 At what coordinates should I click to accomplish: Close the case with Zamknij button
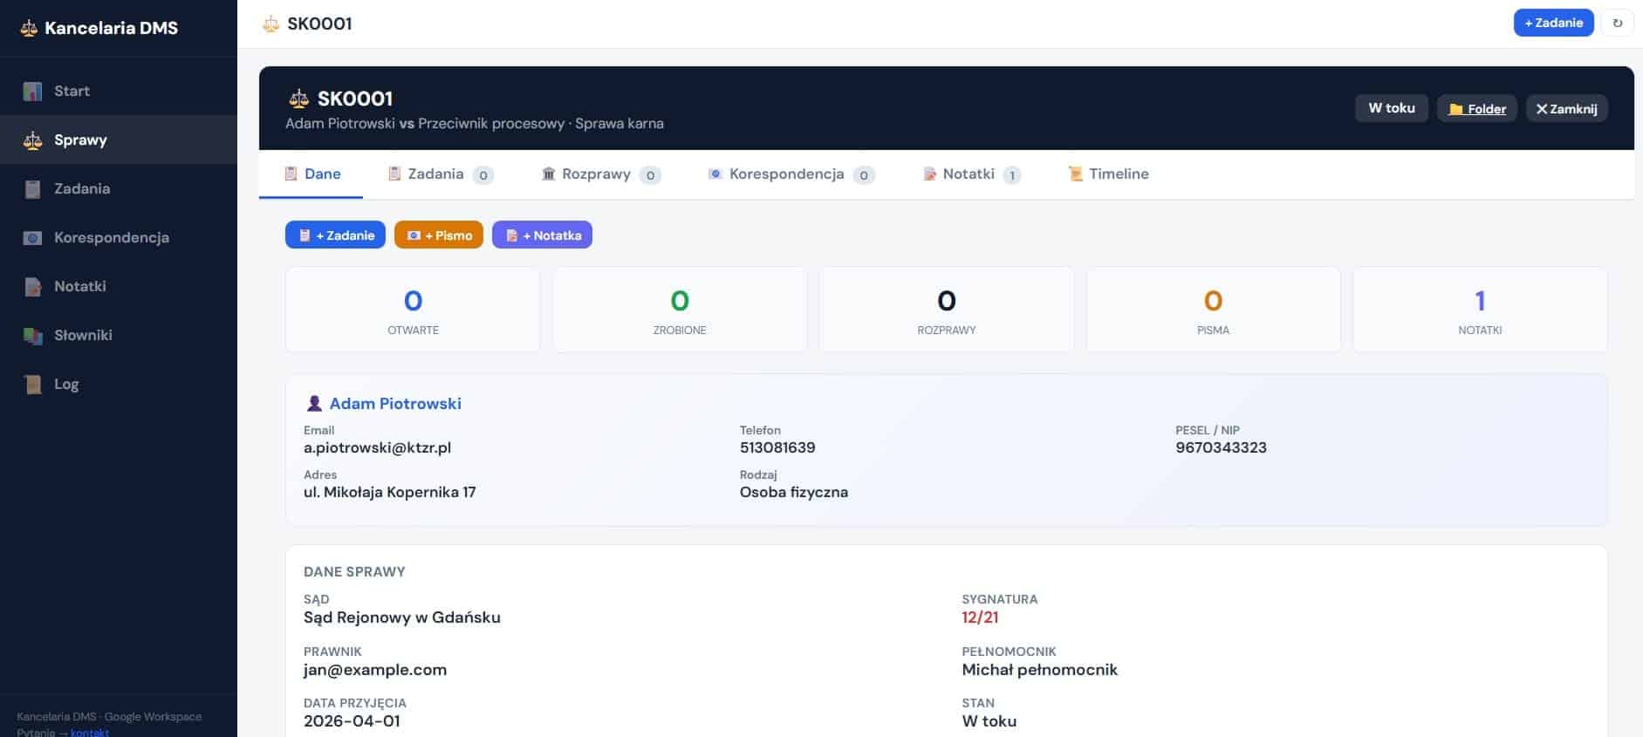(x=1566, y=108)
